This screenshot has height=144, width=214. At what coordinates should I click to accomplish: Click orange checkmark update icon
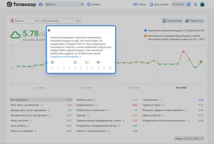145,36
